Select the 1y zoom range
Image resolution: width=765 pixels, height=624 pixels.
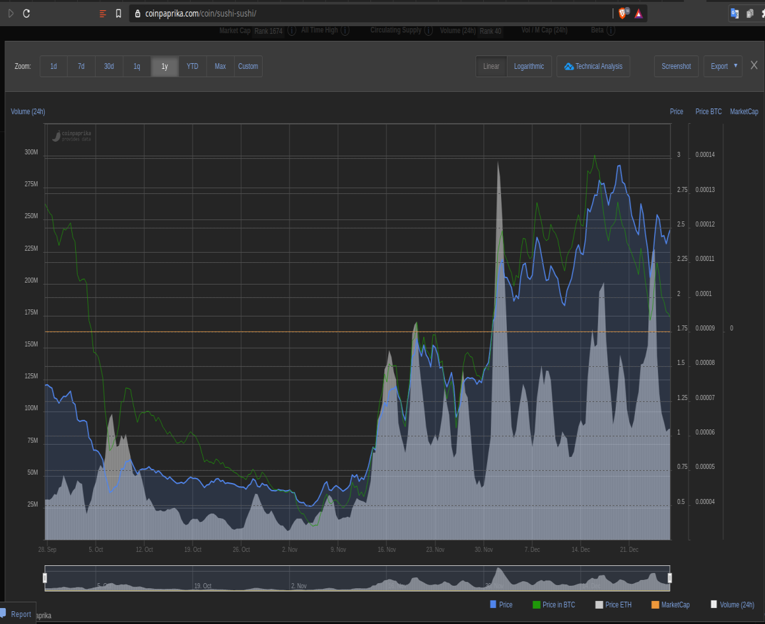164,66
